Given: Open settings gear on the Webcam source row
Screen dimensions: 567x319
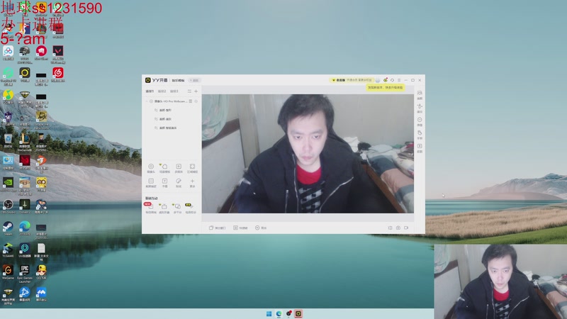Looking at the screenshot, I should (196, 101).
